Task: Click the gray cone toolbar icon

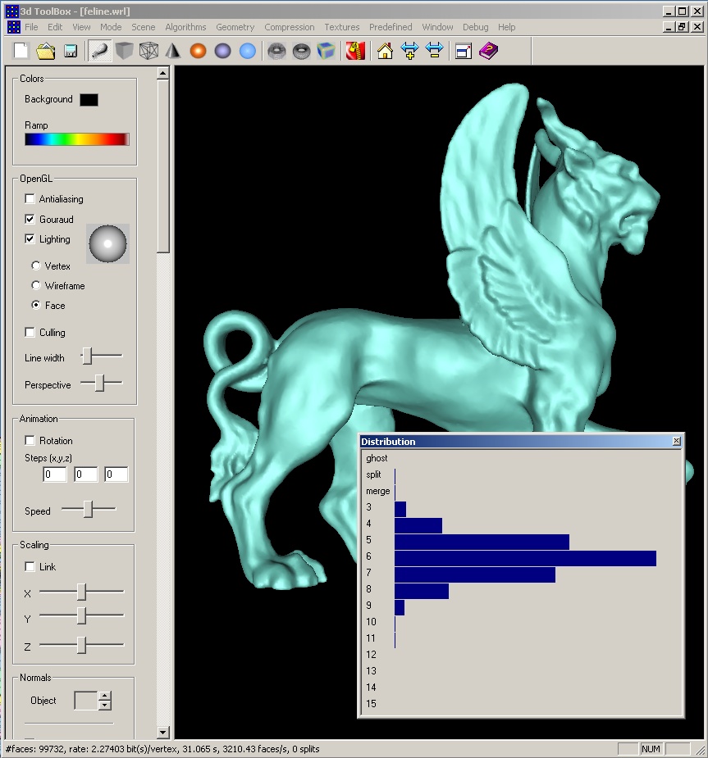Action: pyautogui.click(x=172, y=51)
